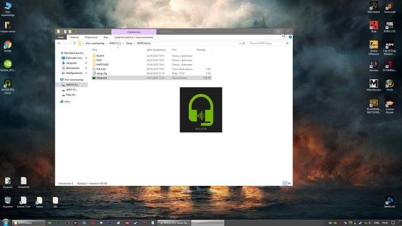
Task: Go to Documents in Quick access
Action: 71,68
